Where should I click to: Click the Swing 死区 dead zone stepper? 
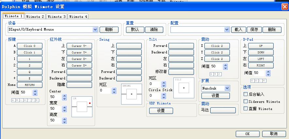(x=114, y=90)
